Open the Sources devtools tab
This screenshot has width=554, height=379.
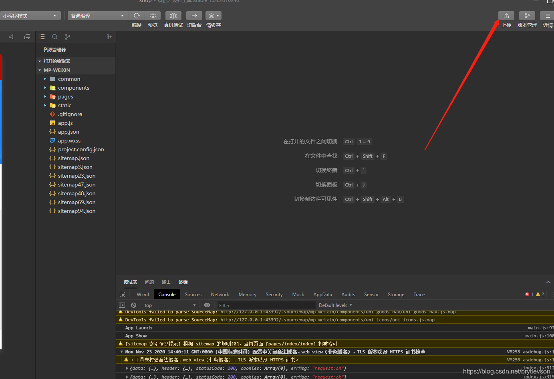pyautogui.click(x=193, y=295)
